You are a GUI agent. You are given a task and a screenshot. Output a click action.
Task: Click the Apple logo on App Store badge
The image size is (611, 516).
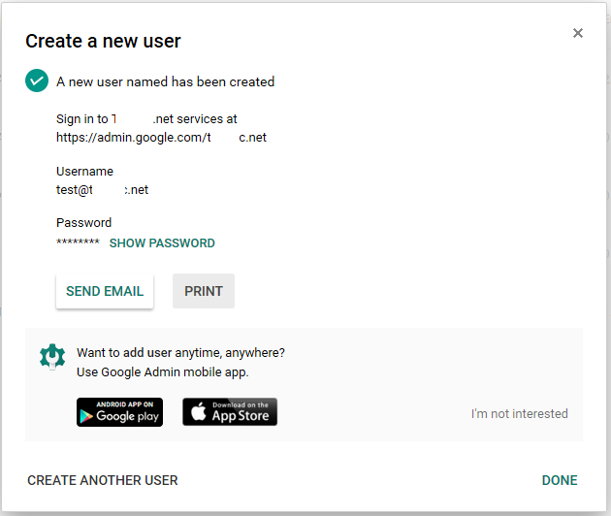point(197,412)
